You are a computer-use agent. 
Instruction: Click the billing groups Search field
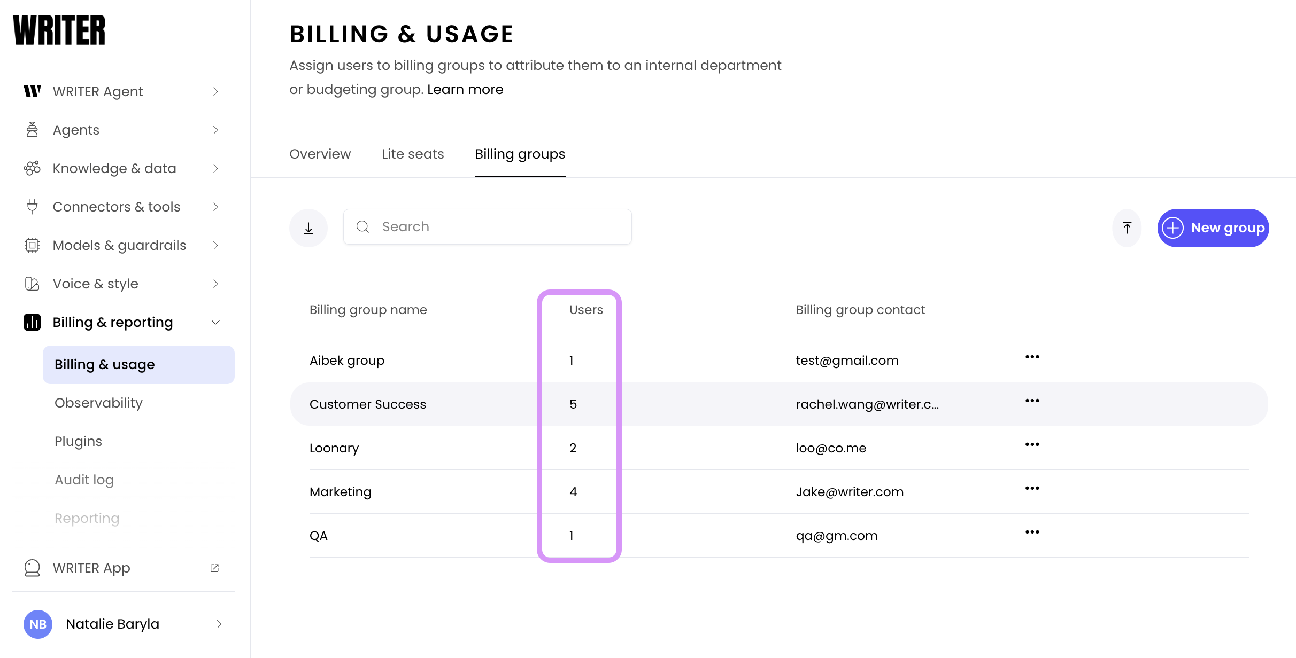[x=497, y=227]
